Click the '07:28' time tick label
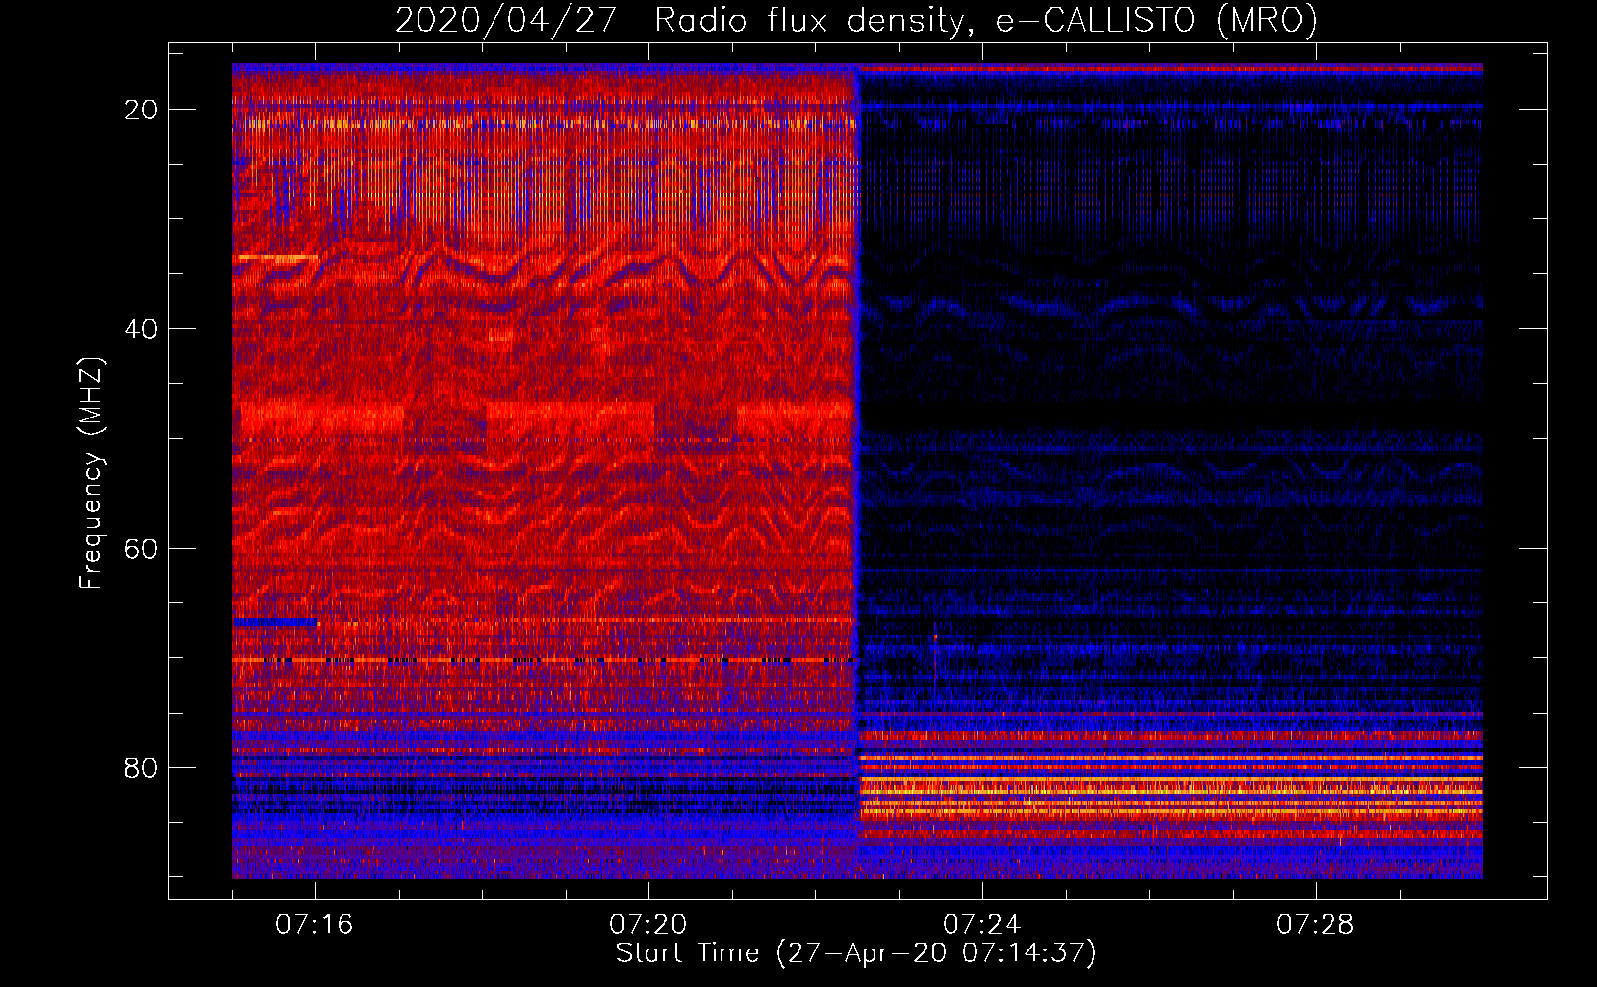The width and height of the screenshot is (1597, 987). 1316,925
